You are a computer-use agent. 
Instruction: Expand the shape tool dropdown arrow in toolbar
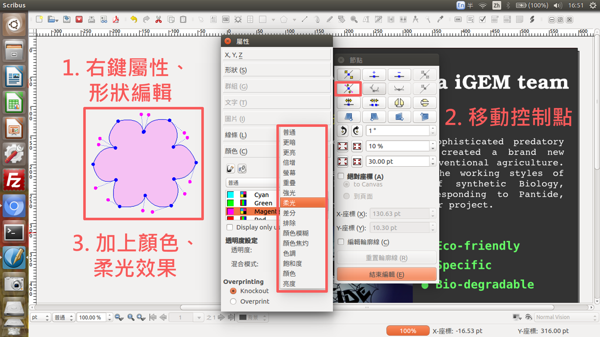(x=273, y=20)
